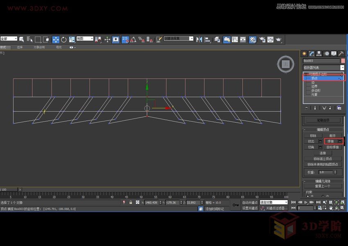Viewport: 348px width, 246px height.
Task: Open the Mirror tool
Action: [199, 39]
